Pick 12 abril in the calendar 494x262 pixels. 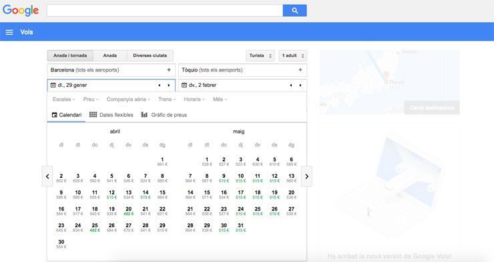(x=111, y=194)
